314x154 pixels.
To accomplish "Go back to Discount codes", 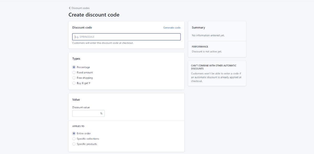I will pos(79,8).
